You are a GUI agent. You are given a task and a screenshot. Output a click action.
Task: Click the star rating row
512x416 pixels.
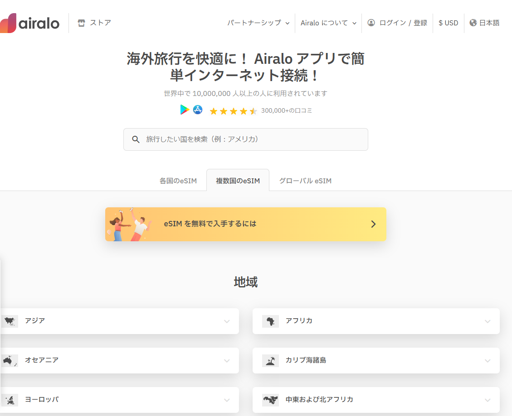(234, 111)
